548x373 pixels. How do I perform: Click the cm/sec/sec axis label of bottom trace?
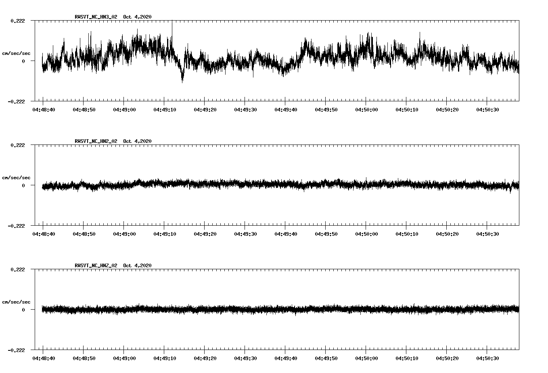pyautogui.click(x=17, y=301)
